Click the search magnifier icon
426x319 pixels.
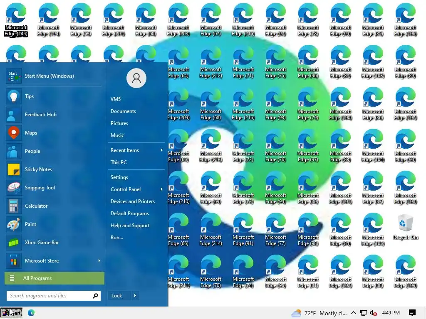coord(95,296)
